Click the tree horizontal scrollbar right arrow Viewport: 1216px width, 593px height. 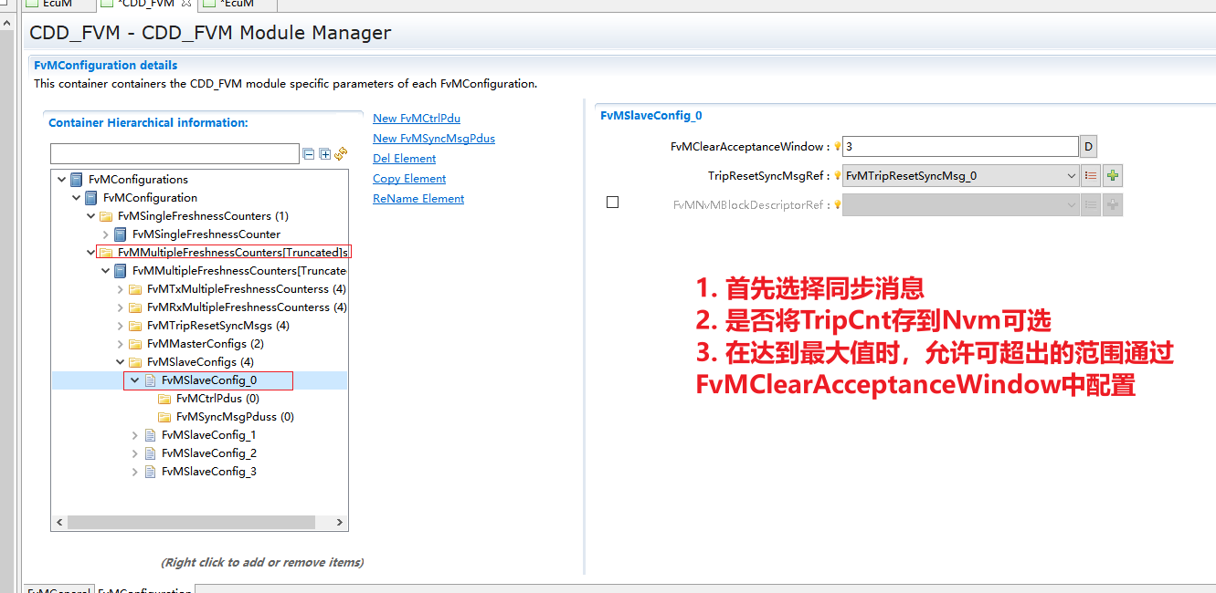(339, 523)
